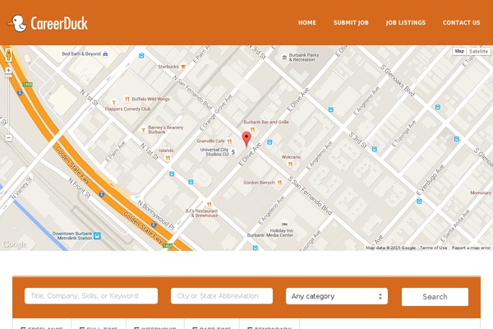Click the Search button
Viewport: 493px width, 329px height.
coord(435,297)
